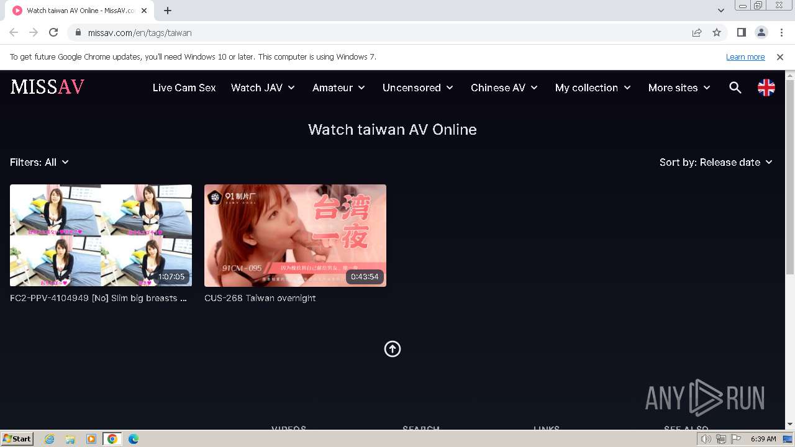Open Sort by: Release date dropdown
The width and height of the screenshot is (795, 447).
pos(716,162)
